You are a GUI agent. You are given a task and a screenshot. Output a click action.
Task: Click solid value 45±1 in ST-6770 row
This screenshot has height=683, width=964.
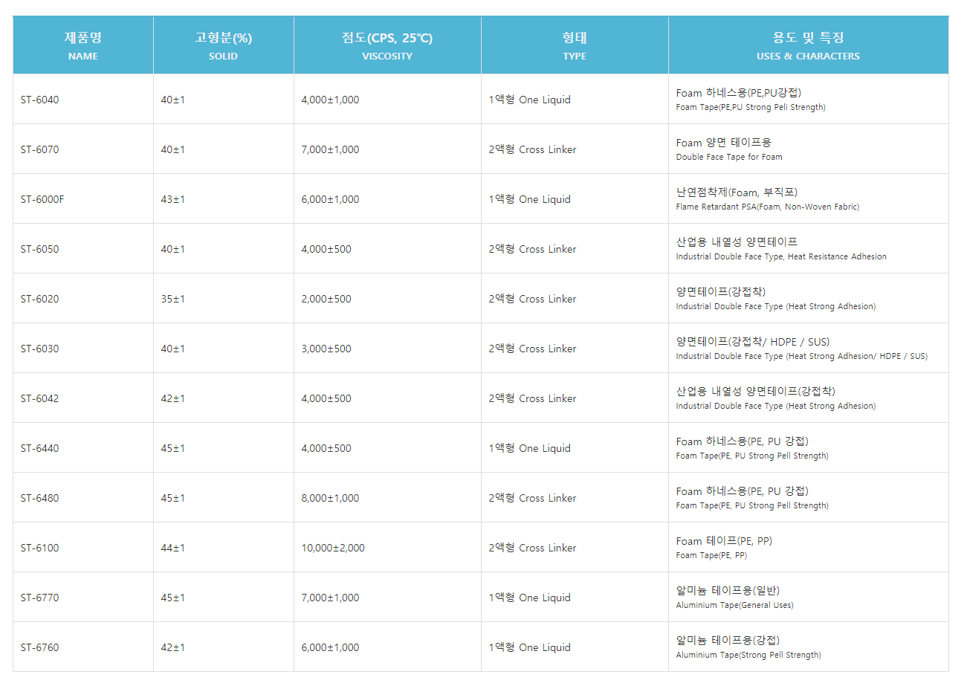click(173, 598)
